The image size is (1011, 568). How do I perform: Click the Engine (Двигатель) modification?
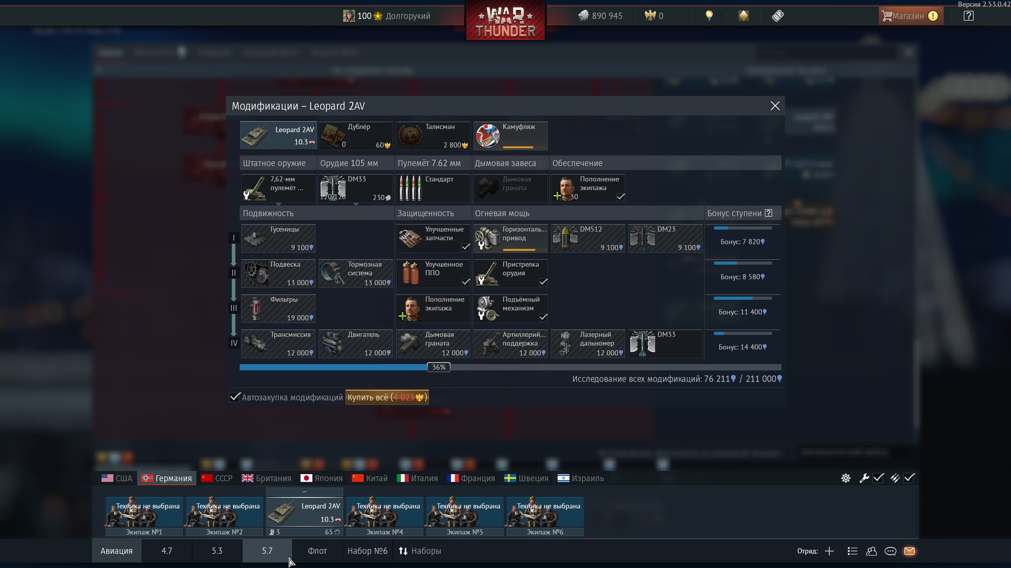[x=355, y=344]
